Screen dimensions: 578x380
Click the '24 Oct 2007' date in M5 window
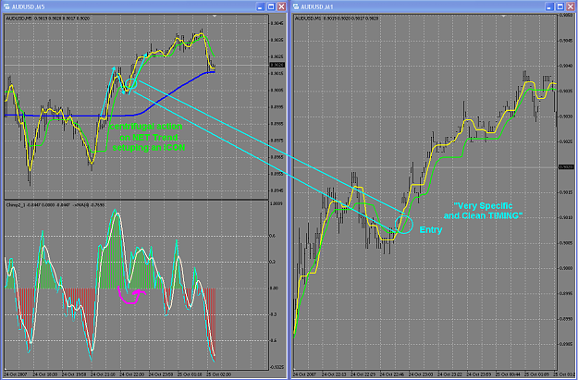pyautogui.click(x=16, y=374)
